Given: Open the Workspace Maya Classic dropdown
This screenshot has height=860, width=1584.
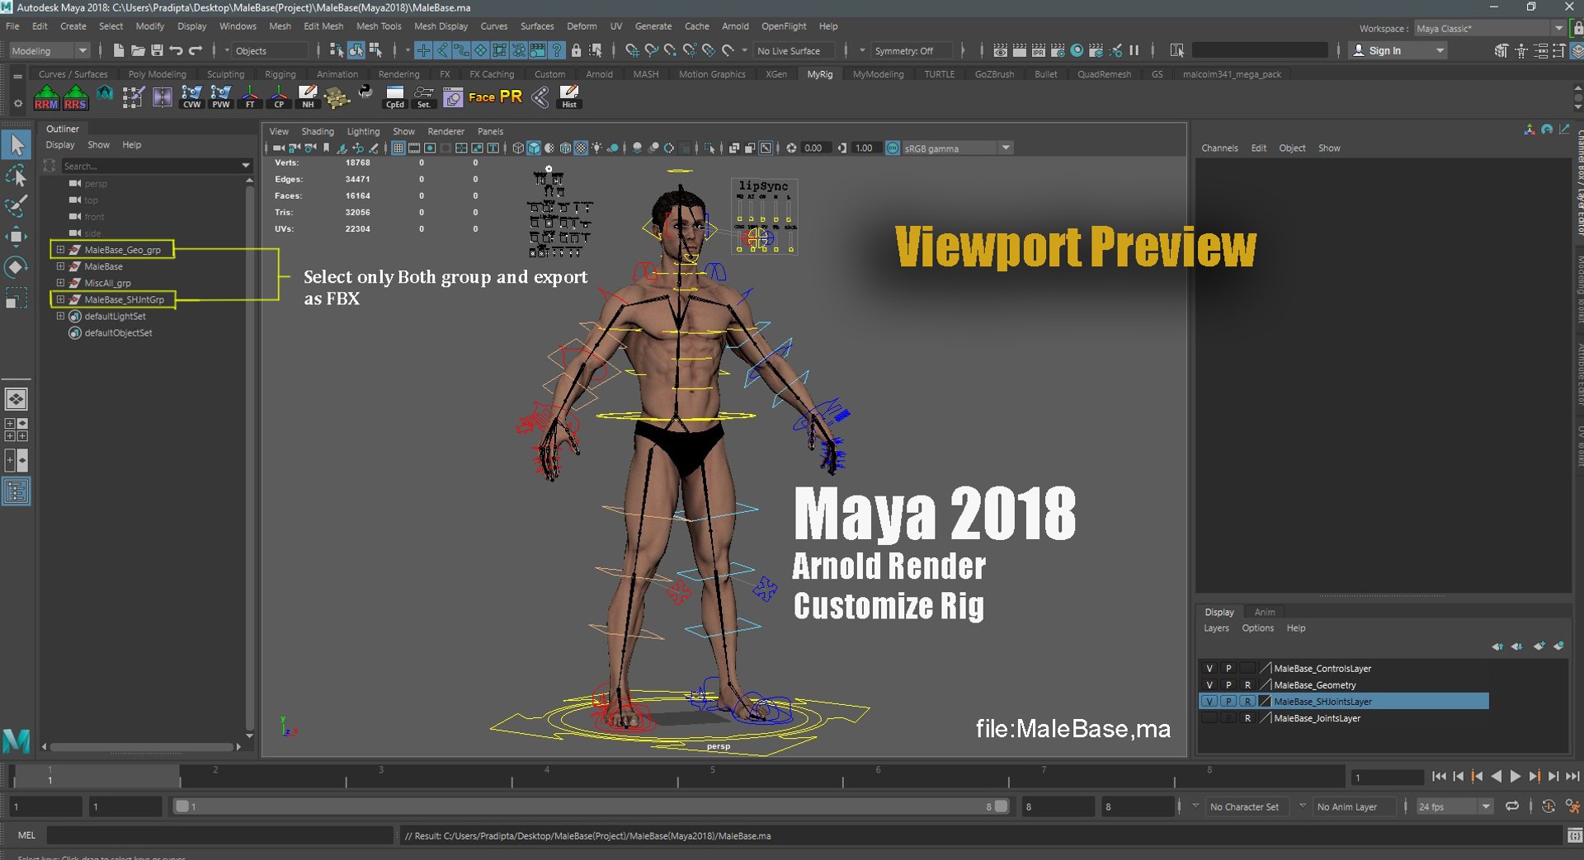Looking at the screenshot, I should click(1488, 28).
